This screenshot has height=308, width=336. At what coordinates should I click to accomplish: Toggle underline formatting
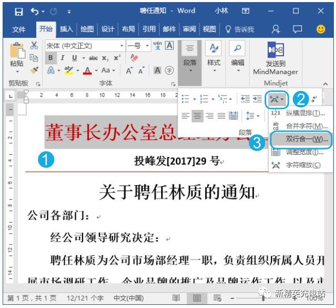[75, 58]
